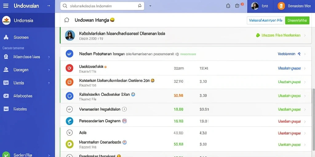Open the hamburger menu icon
Screen dimensions: 315x157
click(x=6, y=6)
